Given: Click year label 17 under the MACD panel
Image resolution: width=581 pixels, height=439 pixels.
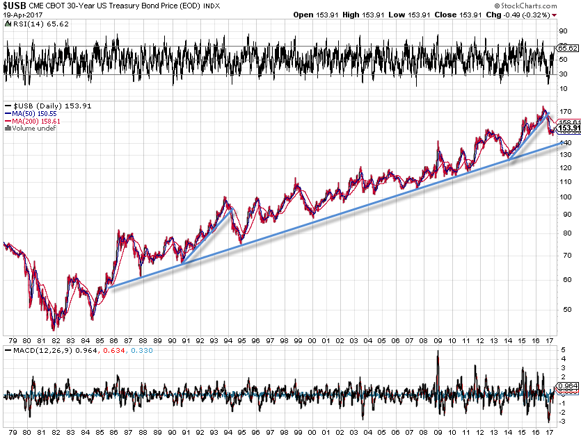Looking at the screenshot, I should tap(550, 432).
